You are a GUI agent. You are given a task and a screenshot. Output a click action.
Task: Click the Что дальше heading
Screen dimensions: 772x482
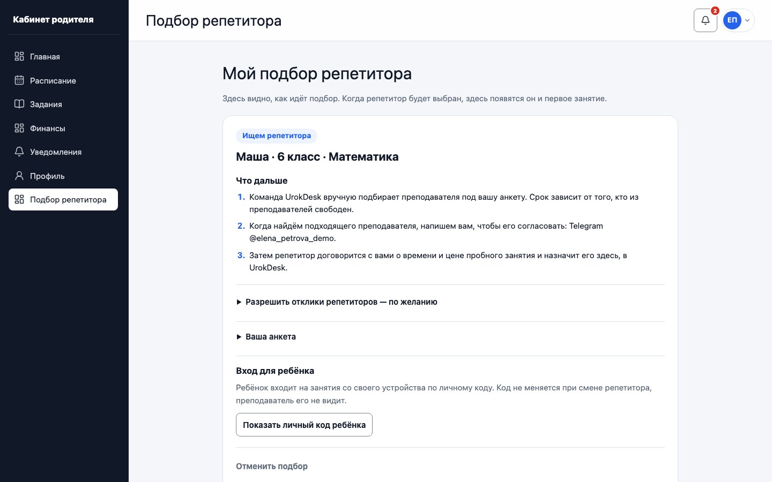click(x=262, y=180)
